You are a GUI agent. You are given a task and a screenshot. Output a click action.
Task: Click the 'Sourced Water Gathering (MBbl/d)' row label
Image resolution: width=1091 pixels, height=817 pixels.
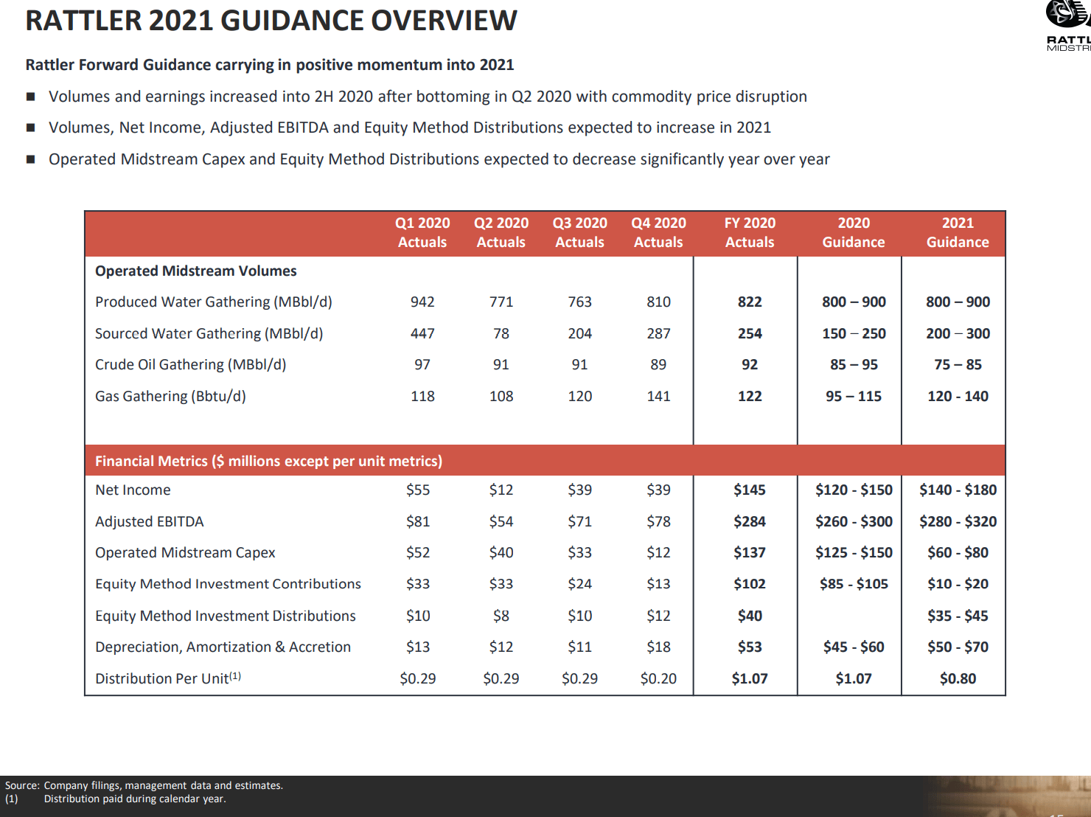pos(209,334)
